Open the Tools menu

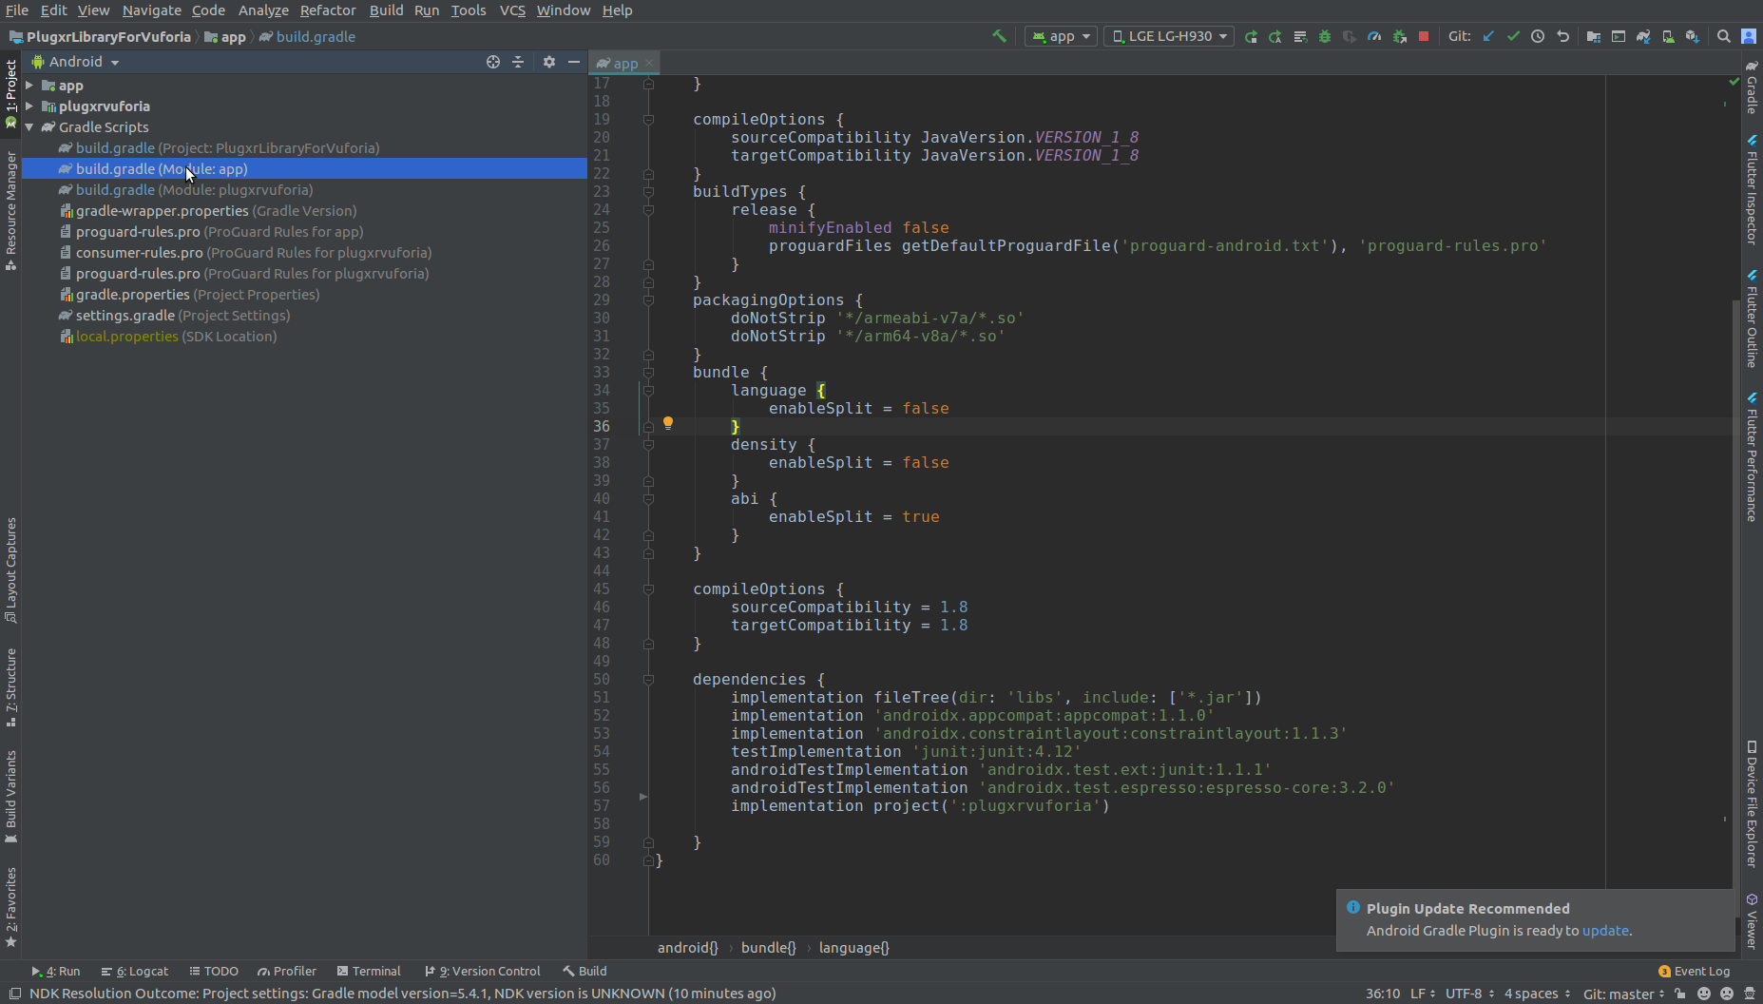click(x=469, y=10)
